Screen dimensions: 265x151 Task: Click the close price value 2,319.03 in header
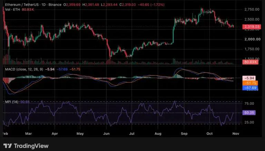[129, 4]
